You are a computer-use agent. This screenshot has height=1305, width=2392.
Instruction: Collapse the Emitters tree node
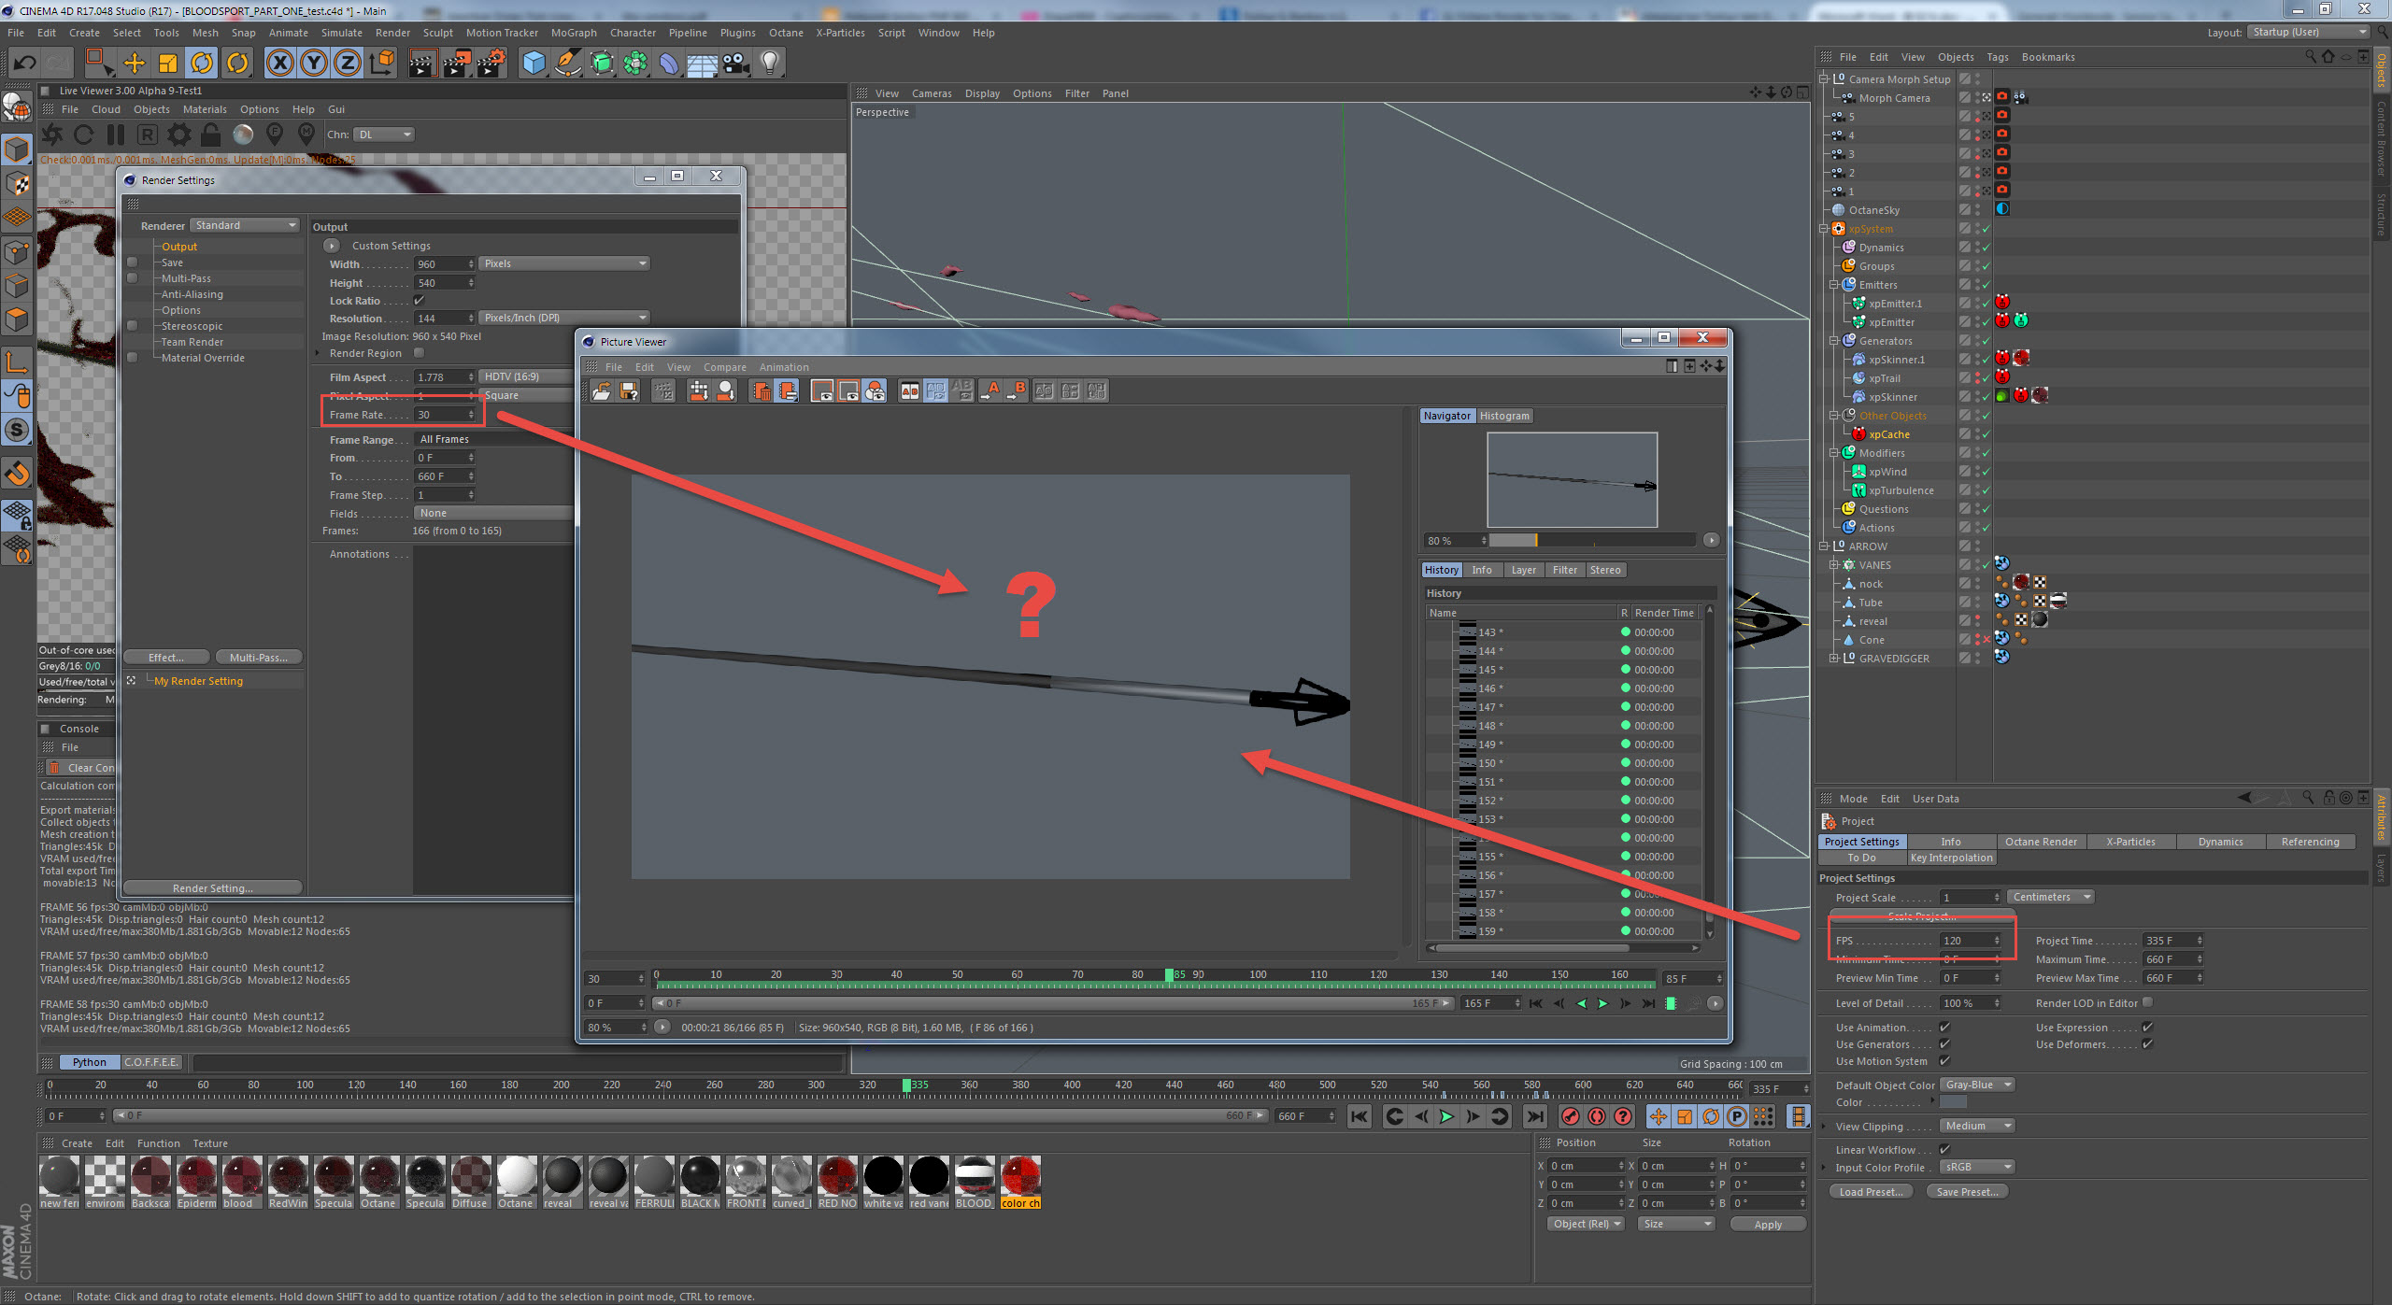pos(1834,285)
